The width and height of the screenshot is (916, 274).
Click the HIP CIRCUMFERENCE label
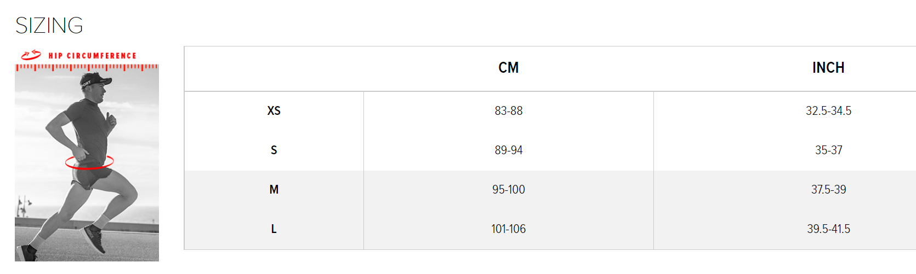tap(92, 56)
